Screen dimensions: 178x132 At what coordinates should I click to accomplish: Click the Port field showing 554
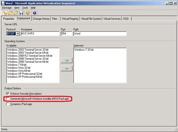point(66,34)
